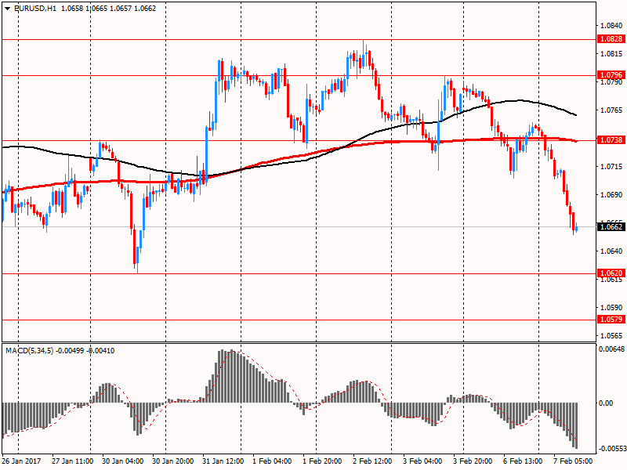This screenshot has height=470, width=627.
Task: Click the 1.0715 price scale value
Action: (612, 166)
